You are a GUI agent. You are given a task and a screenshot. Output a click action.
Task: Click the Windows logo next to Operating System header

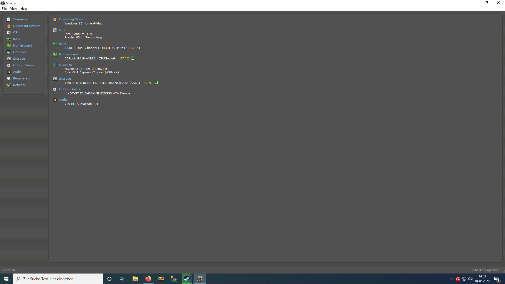point(54,19)
